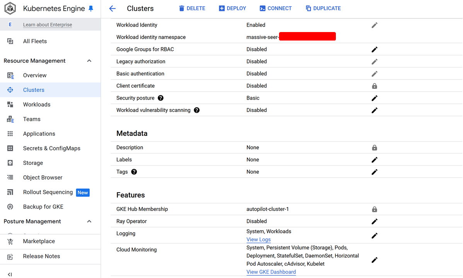Open the View GKE Dashboard link
Screen dimensions: 463x278
pos(271,272)
